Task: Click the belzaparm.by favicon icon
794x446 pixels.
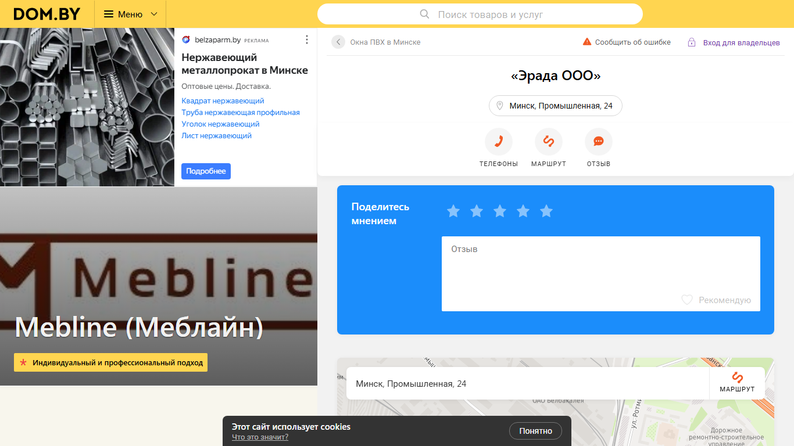Action: click(x=186, y=39)
